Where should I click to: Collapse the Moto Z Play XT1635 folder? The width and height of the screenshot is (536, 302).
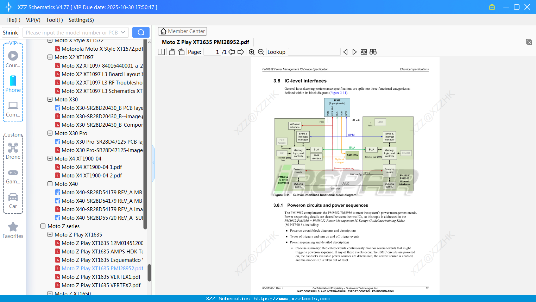coord(50,234)
